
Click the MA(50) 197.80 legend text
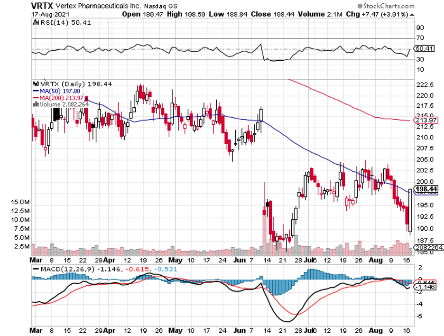point(60,91)
